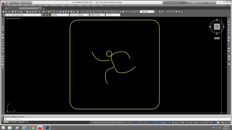Toggle Polar tracking in status bar
This screenshot has width=232, height=130.
coord(140,122)
